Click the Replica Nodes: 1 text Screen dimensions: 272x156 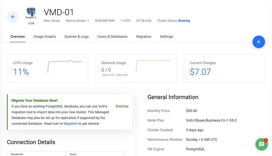pyautogui.click(x=77, y=21)
